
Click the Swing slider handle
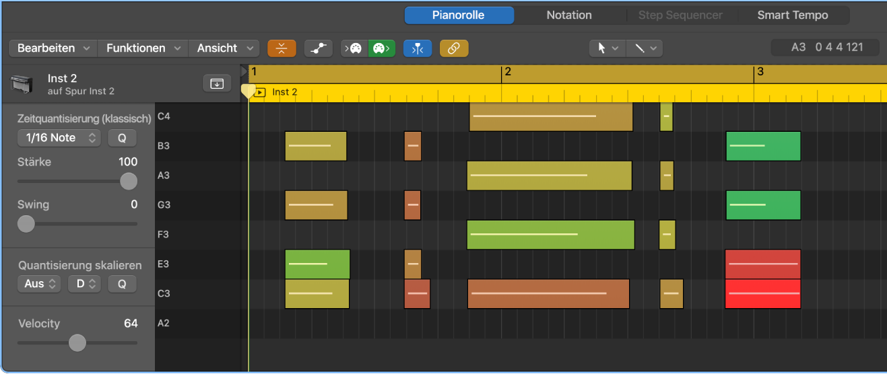pyautogui.click(x=26, y=224)
